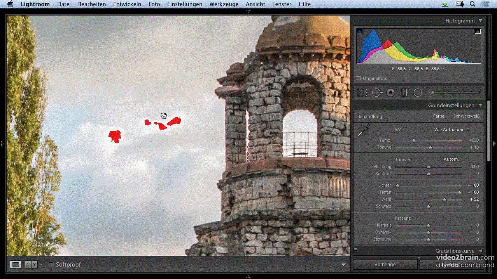Adjust the Dynamik slider handle
Screen dimensions: 497x279
click(429, 232)
